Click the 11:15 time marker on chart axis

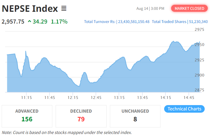pyautogui.click(x=26, y=98)
